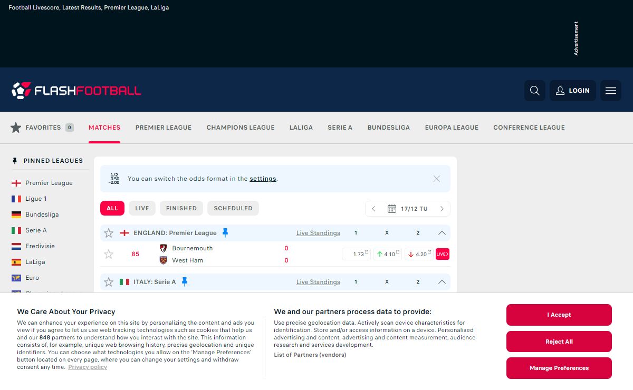Screen dimensions: 633x390
Task: Open the Privacy policy link
Action: (88, 367)
